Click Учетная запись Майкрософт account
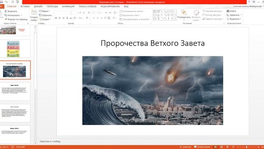 tap(248, 7)
